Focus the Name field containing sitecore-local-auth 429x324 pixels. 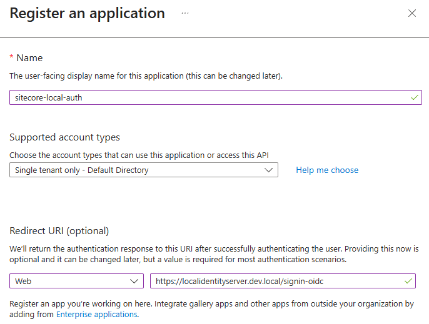point(206,97)
